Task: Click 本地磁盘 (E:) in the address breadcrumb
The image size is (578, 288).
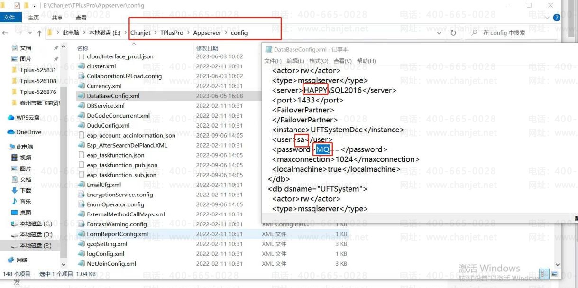Action: (x=105, y=33)
